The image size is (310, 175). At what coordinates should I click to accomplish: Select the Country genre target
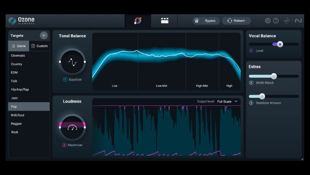[29, 64]
